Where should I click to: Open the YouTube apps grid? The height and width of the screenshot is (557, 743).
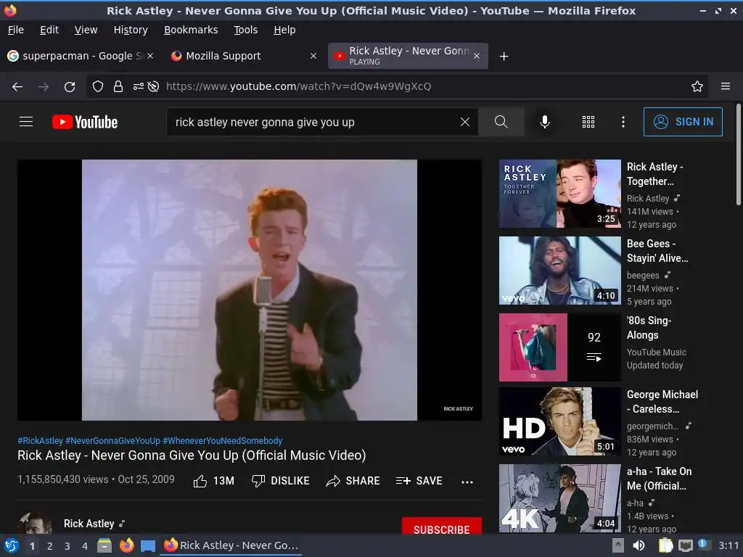(588, 122)
